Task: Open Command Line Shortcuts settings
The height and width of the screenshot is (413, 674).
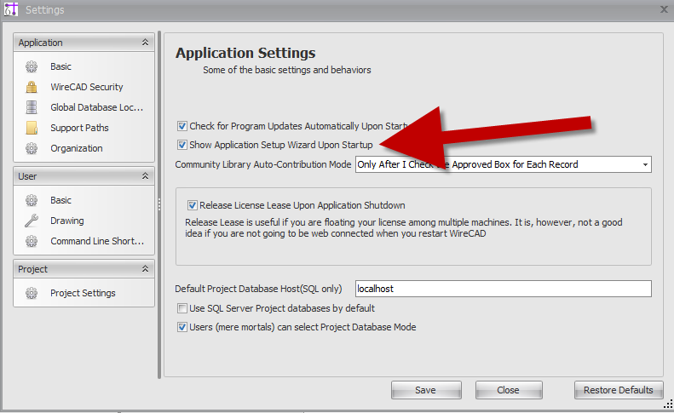Action: (x=97, y=241)
